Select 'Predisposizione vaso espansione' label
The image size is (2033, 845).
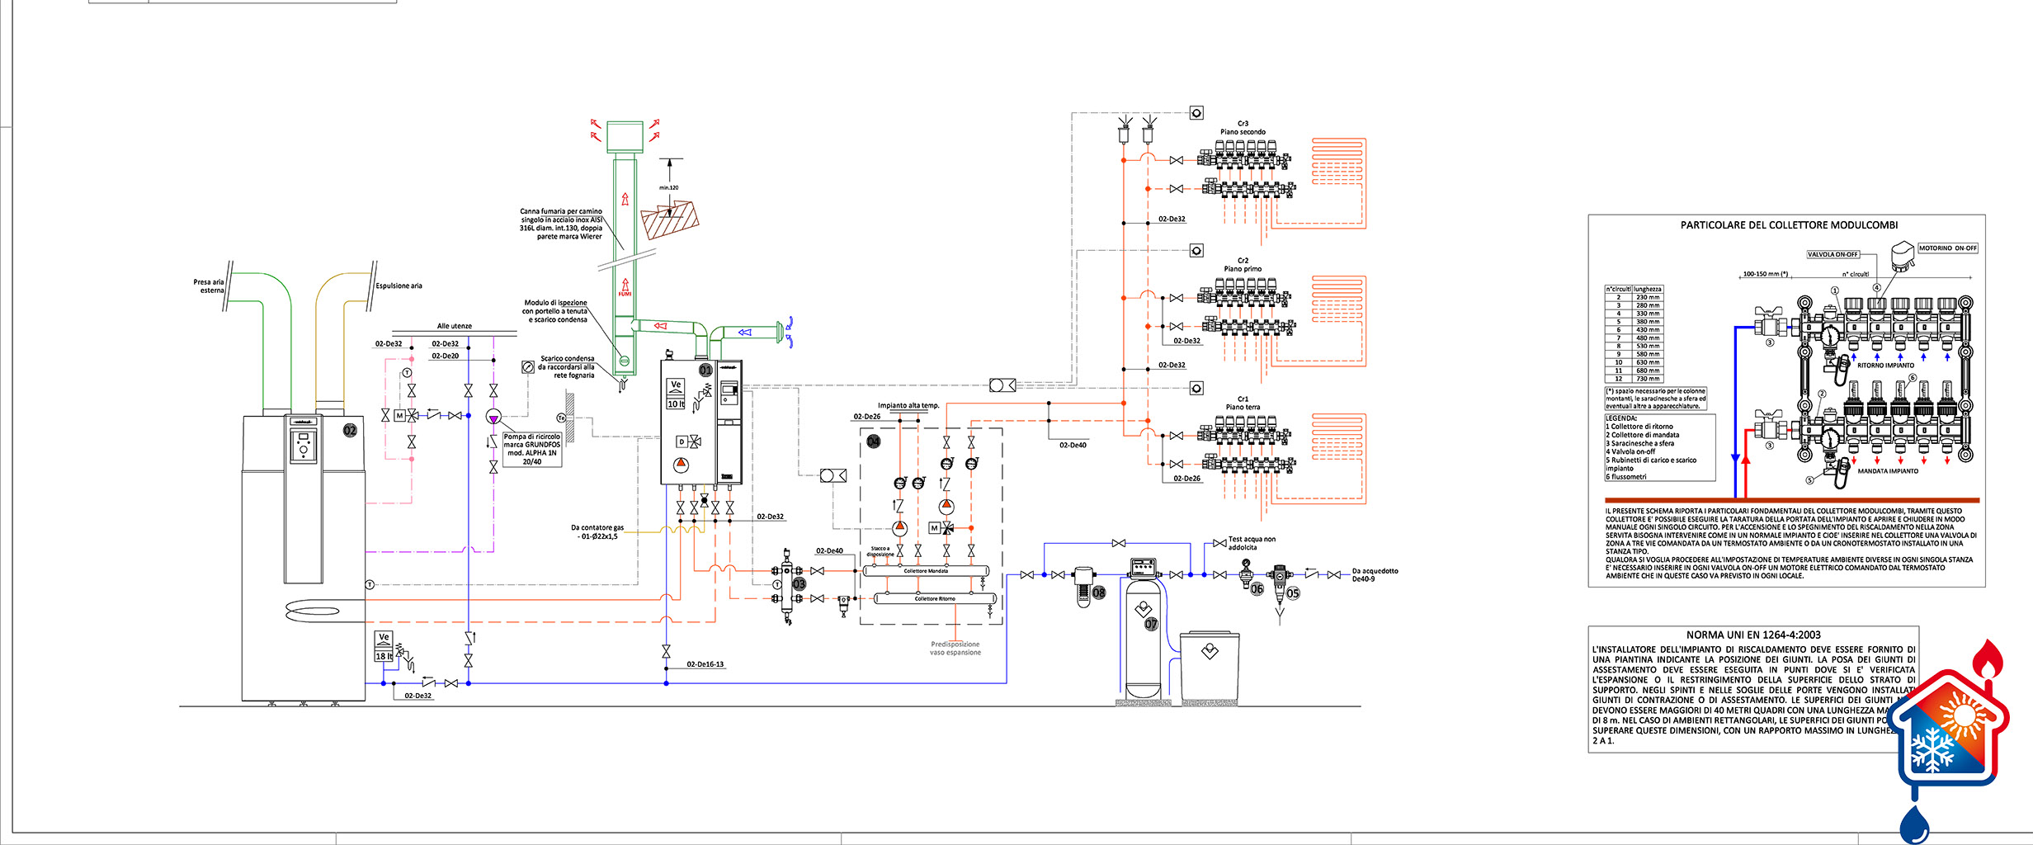click(x=955, y=649)
